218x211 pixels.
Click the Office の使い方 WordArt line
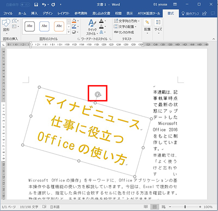82,148
